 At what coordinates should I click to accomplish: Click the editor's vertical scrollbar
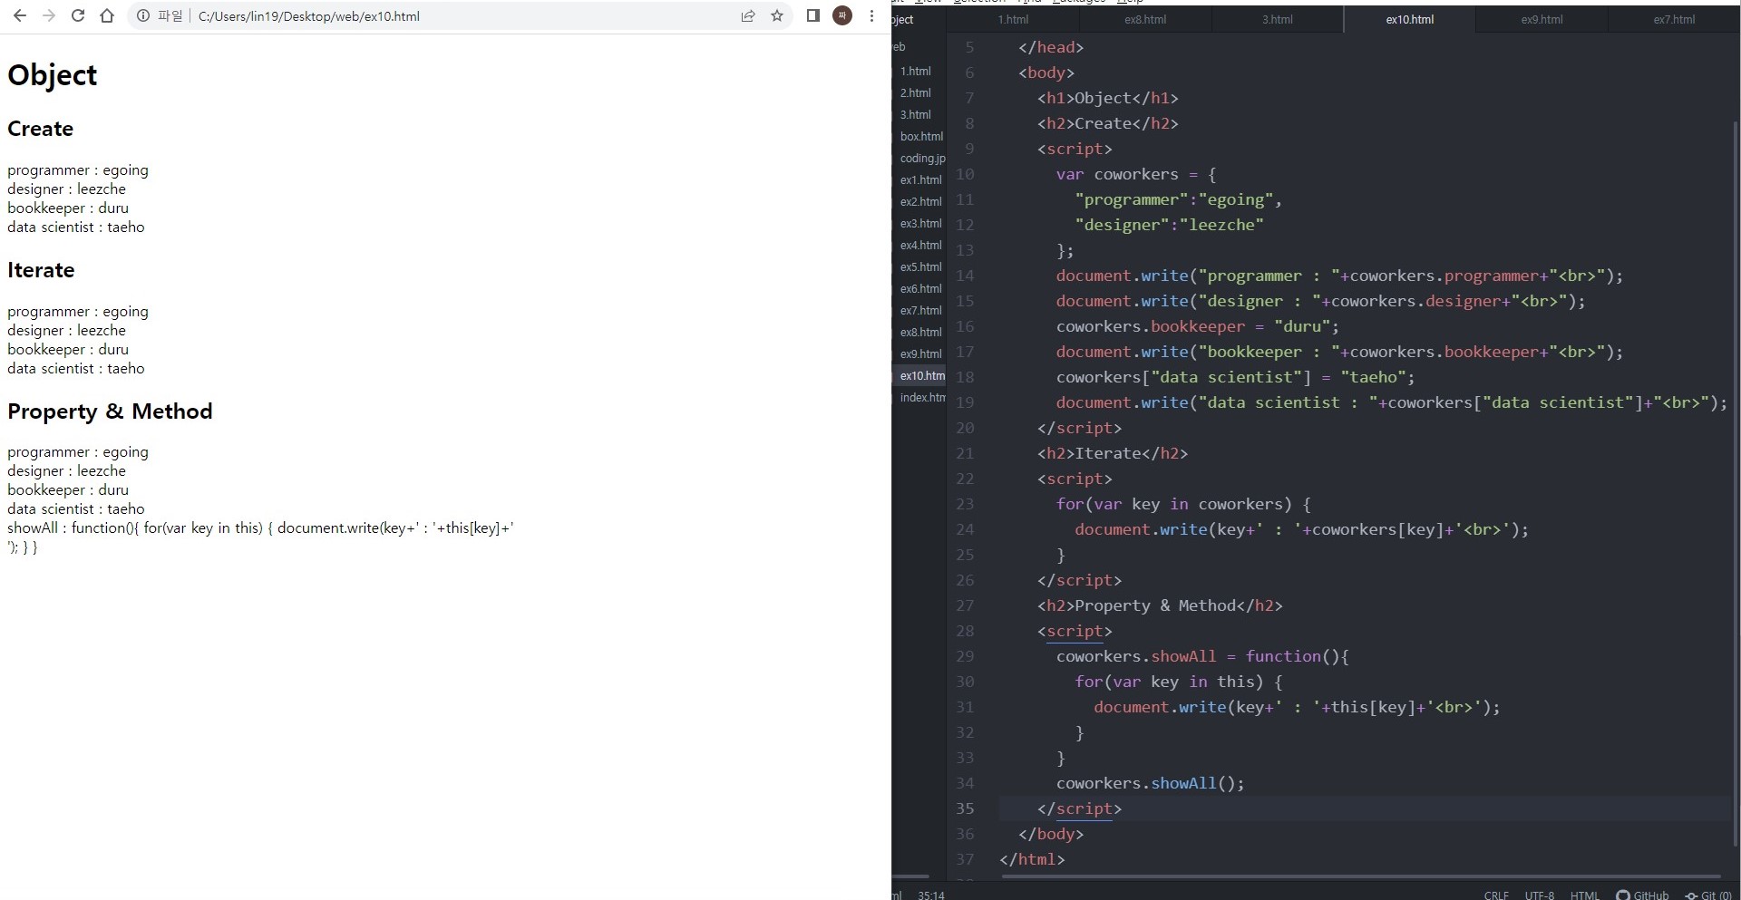tap(1736, 485)
